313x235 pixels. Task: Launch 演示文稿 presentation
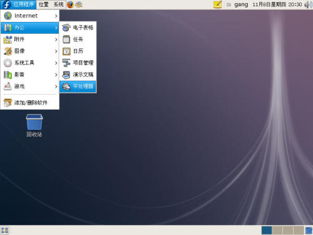[x=78, y=75]
